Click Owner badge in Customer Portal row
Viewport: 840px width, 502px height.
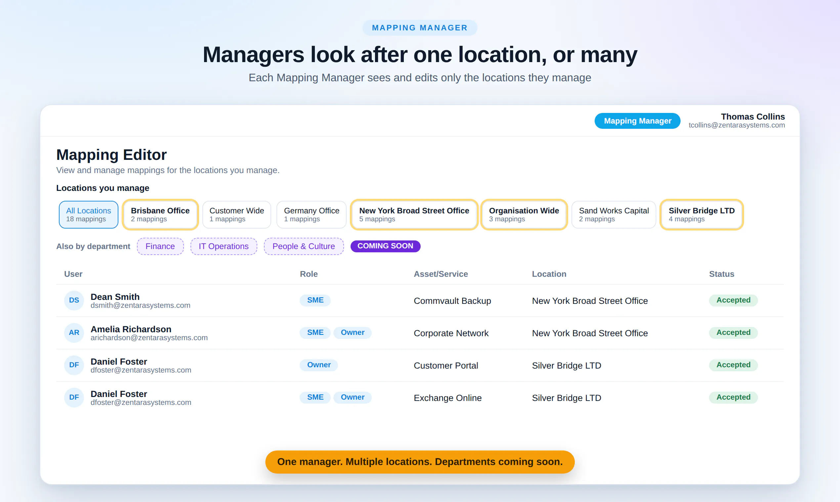click(318, 365)
